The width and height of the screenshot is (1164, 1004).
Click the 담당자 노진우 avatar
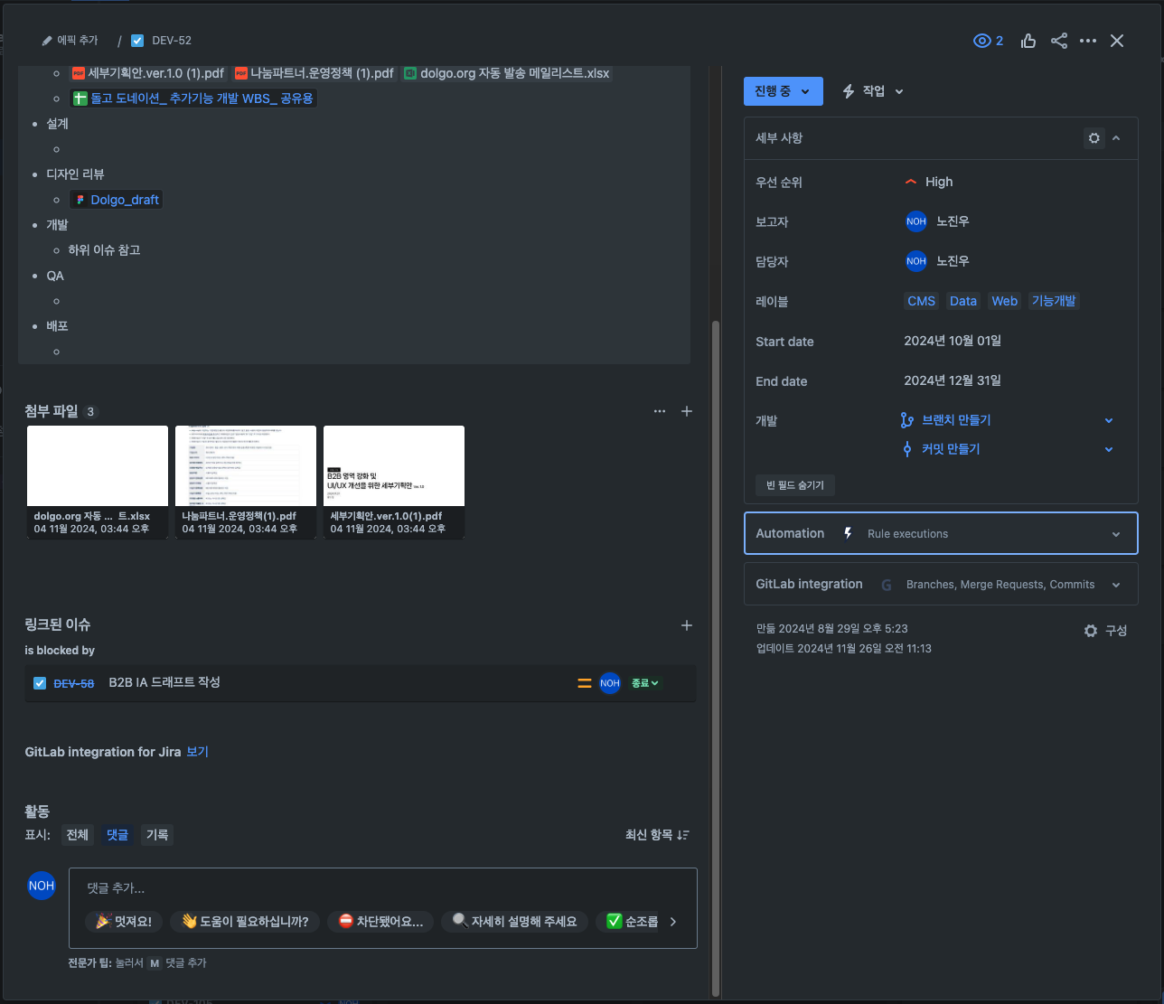click(x=916, y=261)
